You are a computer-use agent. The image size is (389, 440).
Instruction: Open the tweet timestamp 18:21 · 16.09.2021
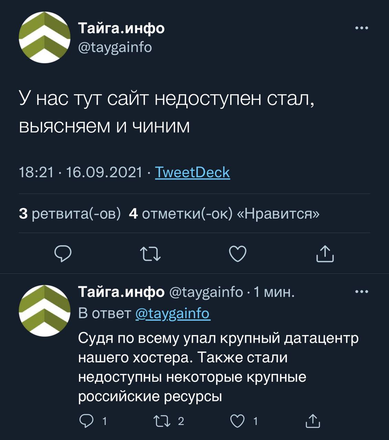pyautogui.click(x=80, y=172)
